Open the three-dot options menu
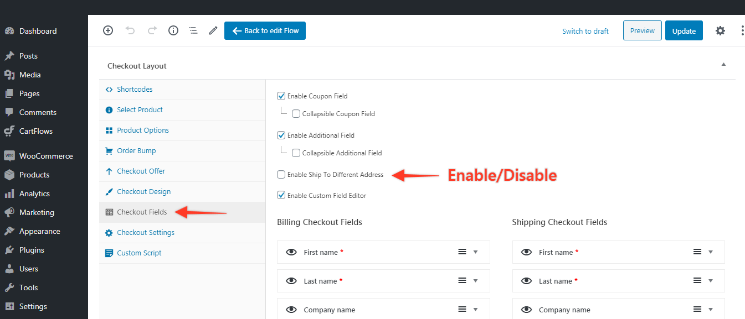This screenshot has height=319, width=745. coord(742,30)
